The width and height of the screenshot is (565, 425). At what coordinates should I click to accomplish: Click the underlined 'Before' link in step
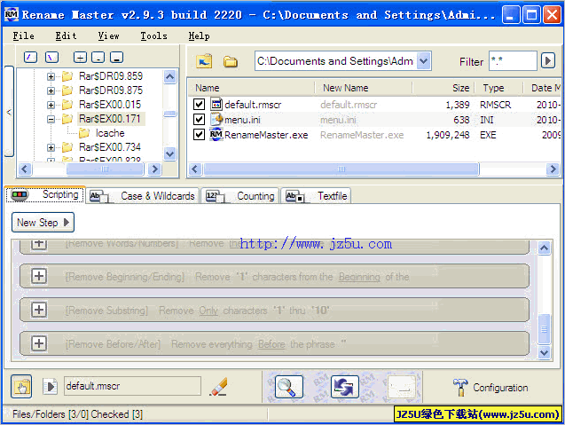(x=271, y=344)
